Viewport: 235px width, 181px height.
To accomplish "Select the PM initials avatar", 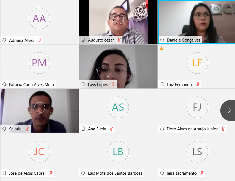I will click(x=39, y=63).
